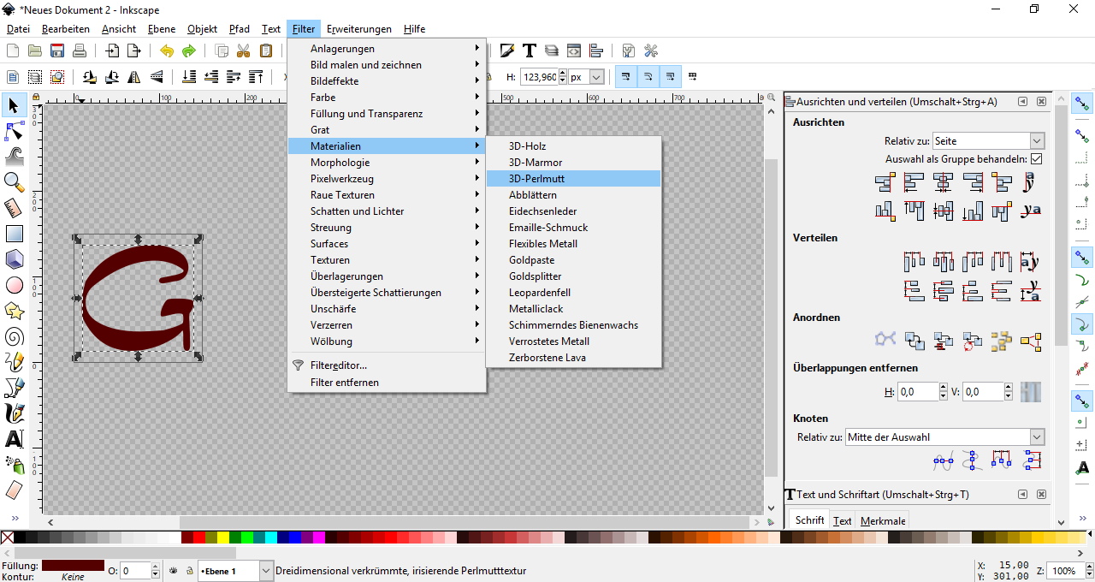The width and height of the screenshot is (1095, 582).
Task: Choose the Spiral drawing tool
Action: tap(14, 336)
